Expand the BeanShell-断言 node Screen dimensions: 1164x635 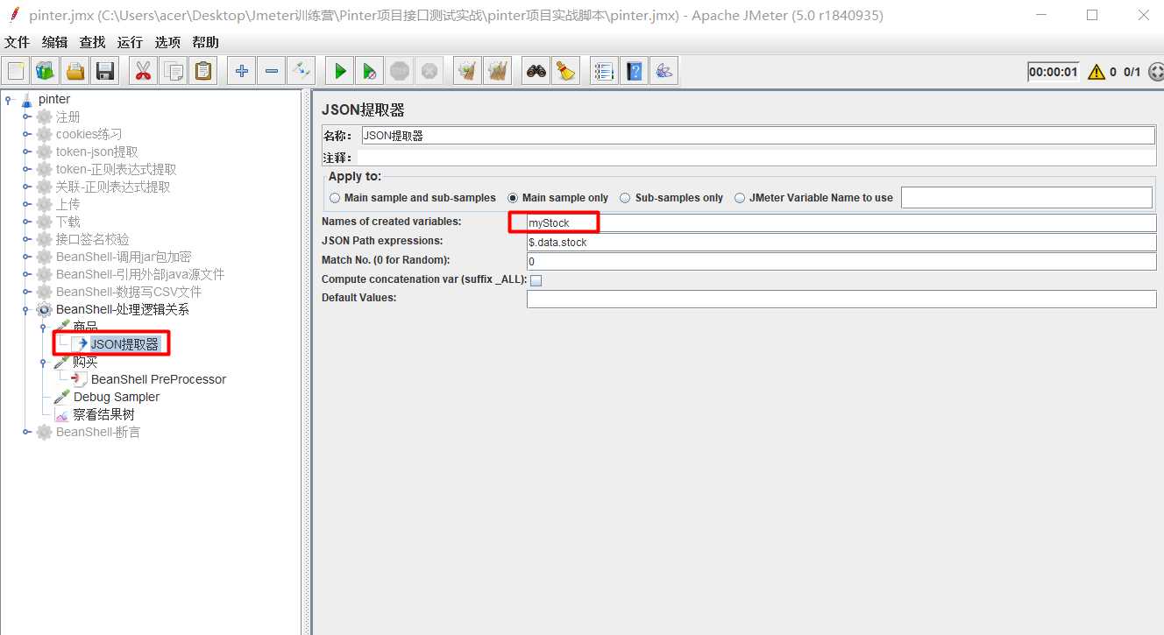(x=26, y=432)
